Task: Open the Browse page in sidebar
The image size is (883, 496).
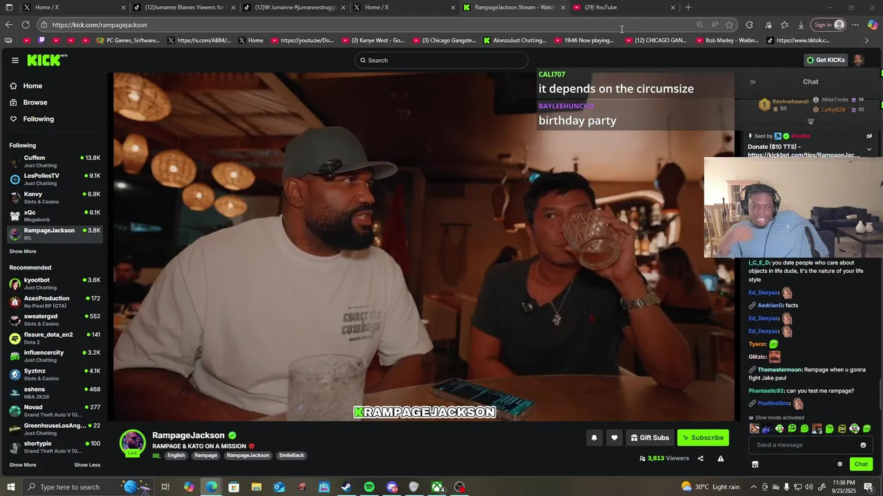Action: 34,103
